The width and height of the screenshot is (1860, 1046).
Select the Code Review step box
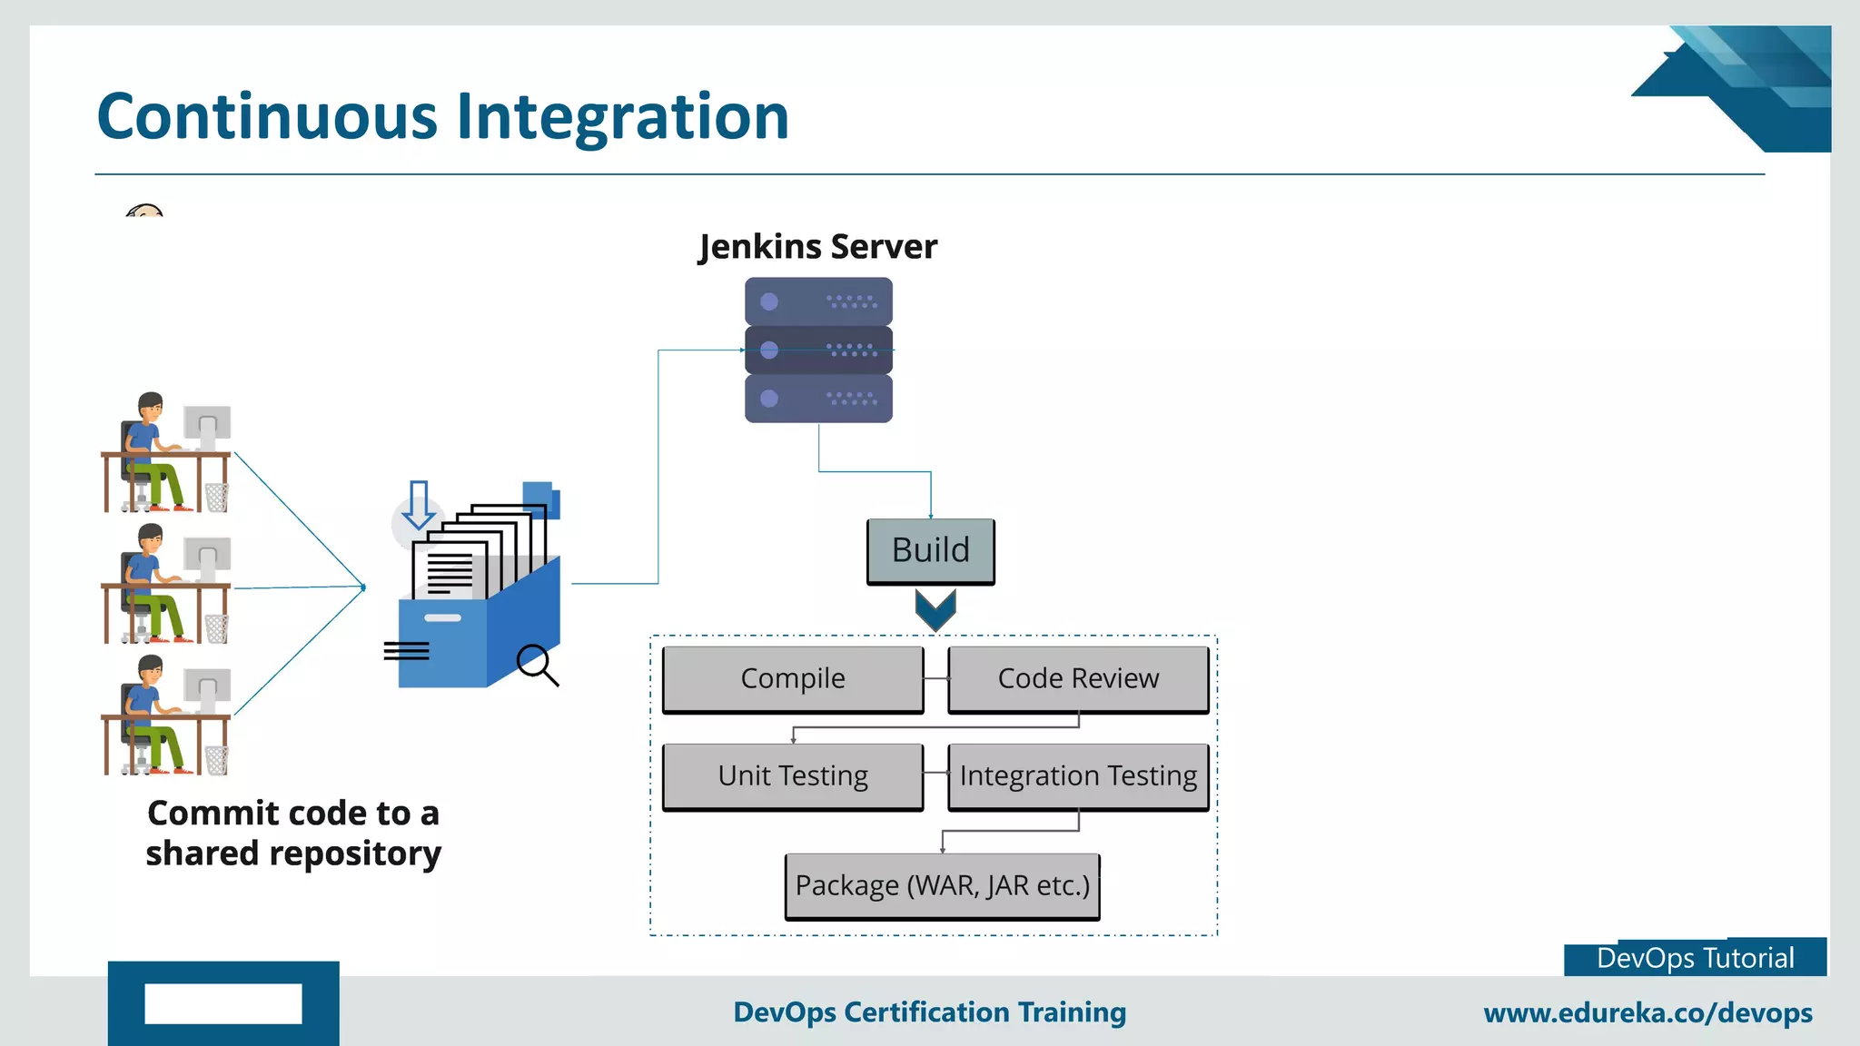(x=1078, y=678)
